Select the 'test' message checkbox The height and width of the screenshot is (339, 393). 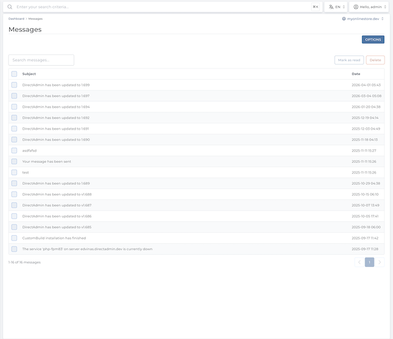(14, 172)
